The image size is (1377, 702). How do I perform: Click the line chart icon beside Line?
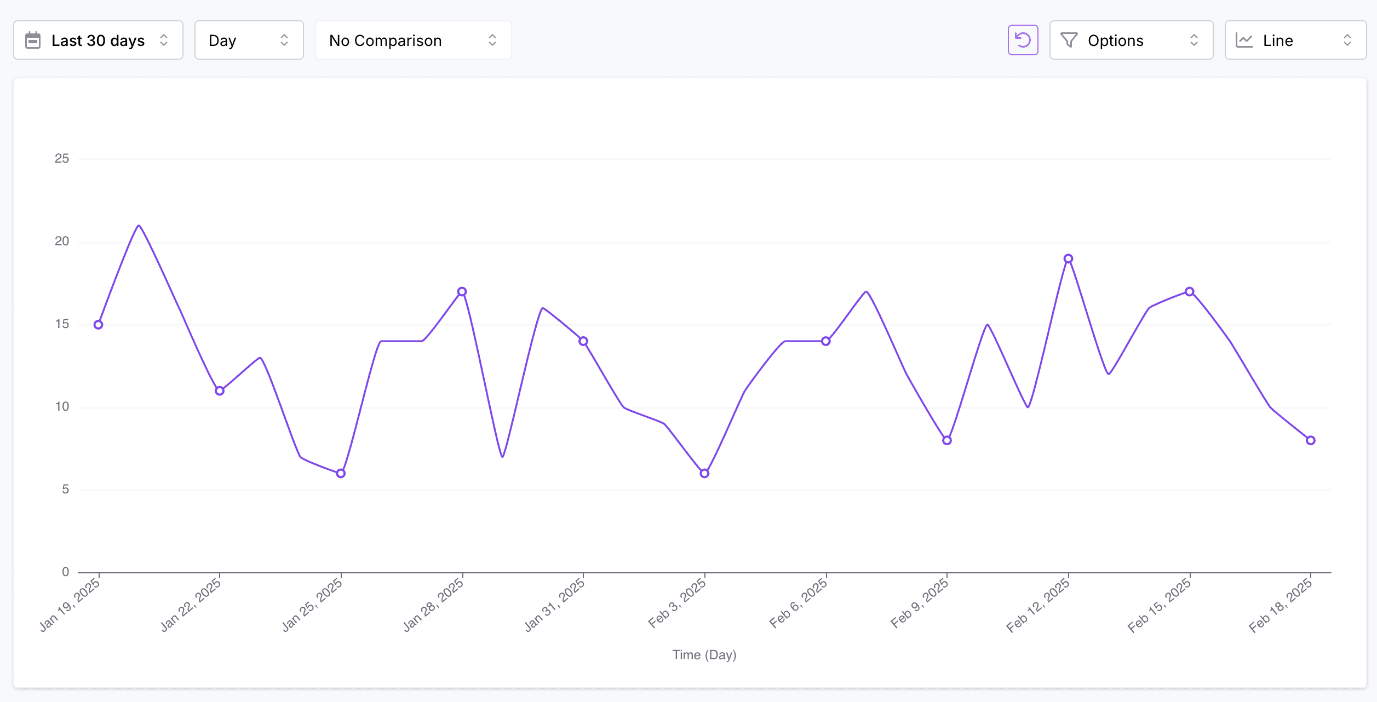tap(1244, 41)
